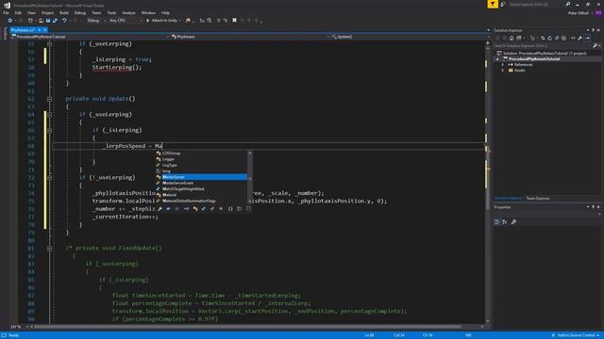Click the Undo toolbar icon
604x339 pixels.
point(64,21)
